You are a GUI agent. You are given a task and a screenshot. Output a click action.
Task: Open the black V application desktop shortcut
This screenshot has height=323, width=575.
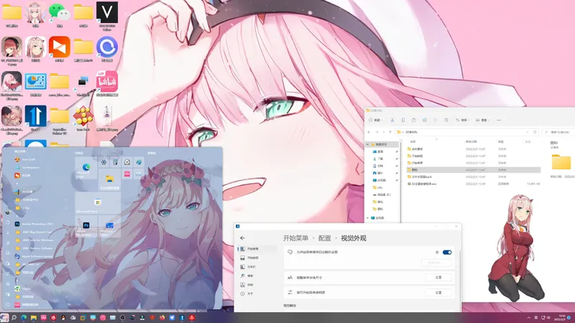pyautogui.click(x=107, y=16)
